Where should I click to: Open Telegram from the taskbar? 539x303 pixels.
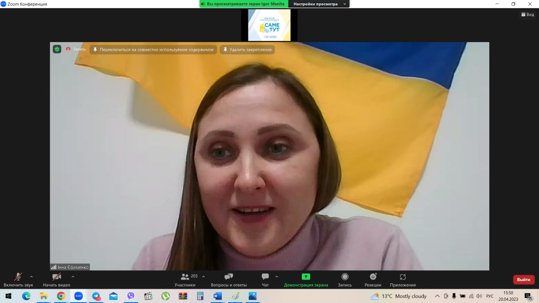pos(96,296)
